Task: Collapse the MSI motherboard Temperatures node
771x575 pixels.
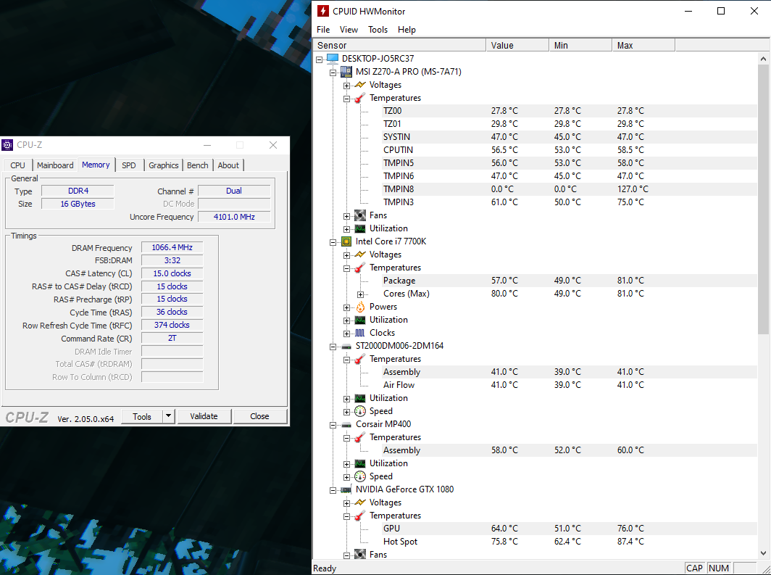Action: point(347,98)
